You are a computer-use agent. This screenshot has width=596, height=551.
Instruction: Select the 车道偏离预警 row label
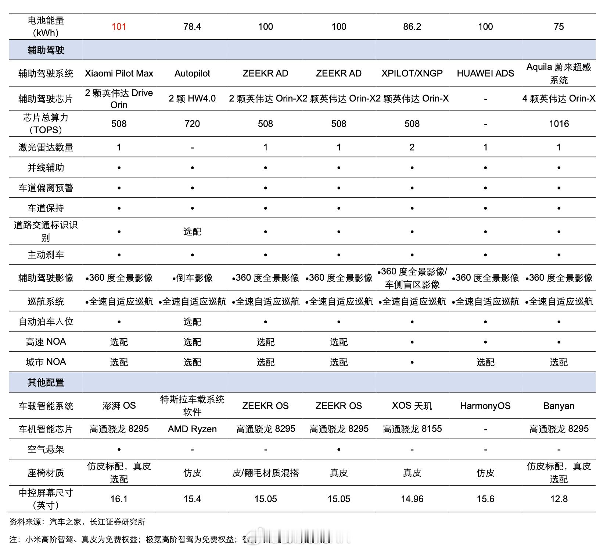[46, 188]
